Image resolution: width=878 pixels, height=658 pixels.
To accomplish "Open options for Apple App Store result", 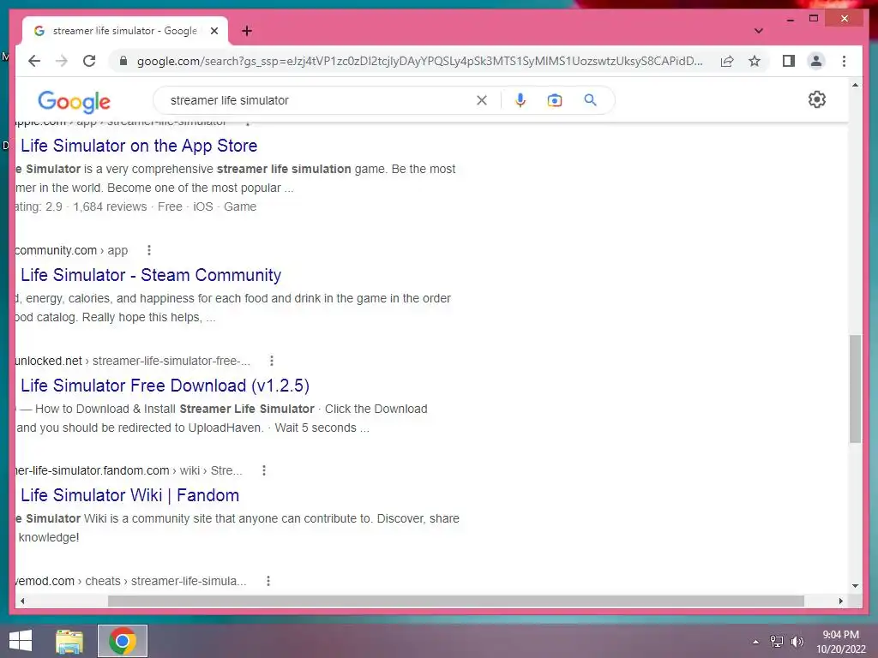I will (x=248, y=122).
